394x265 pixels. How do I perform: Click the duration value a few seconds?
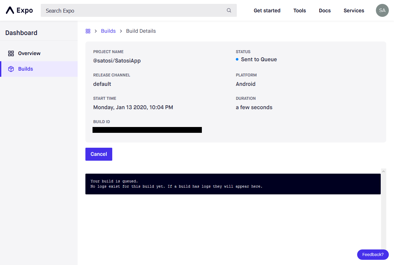[x=254, y=107]
